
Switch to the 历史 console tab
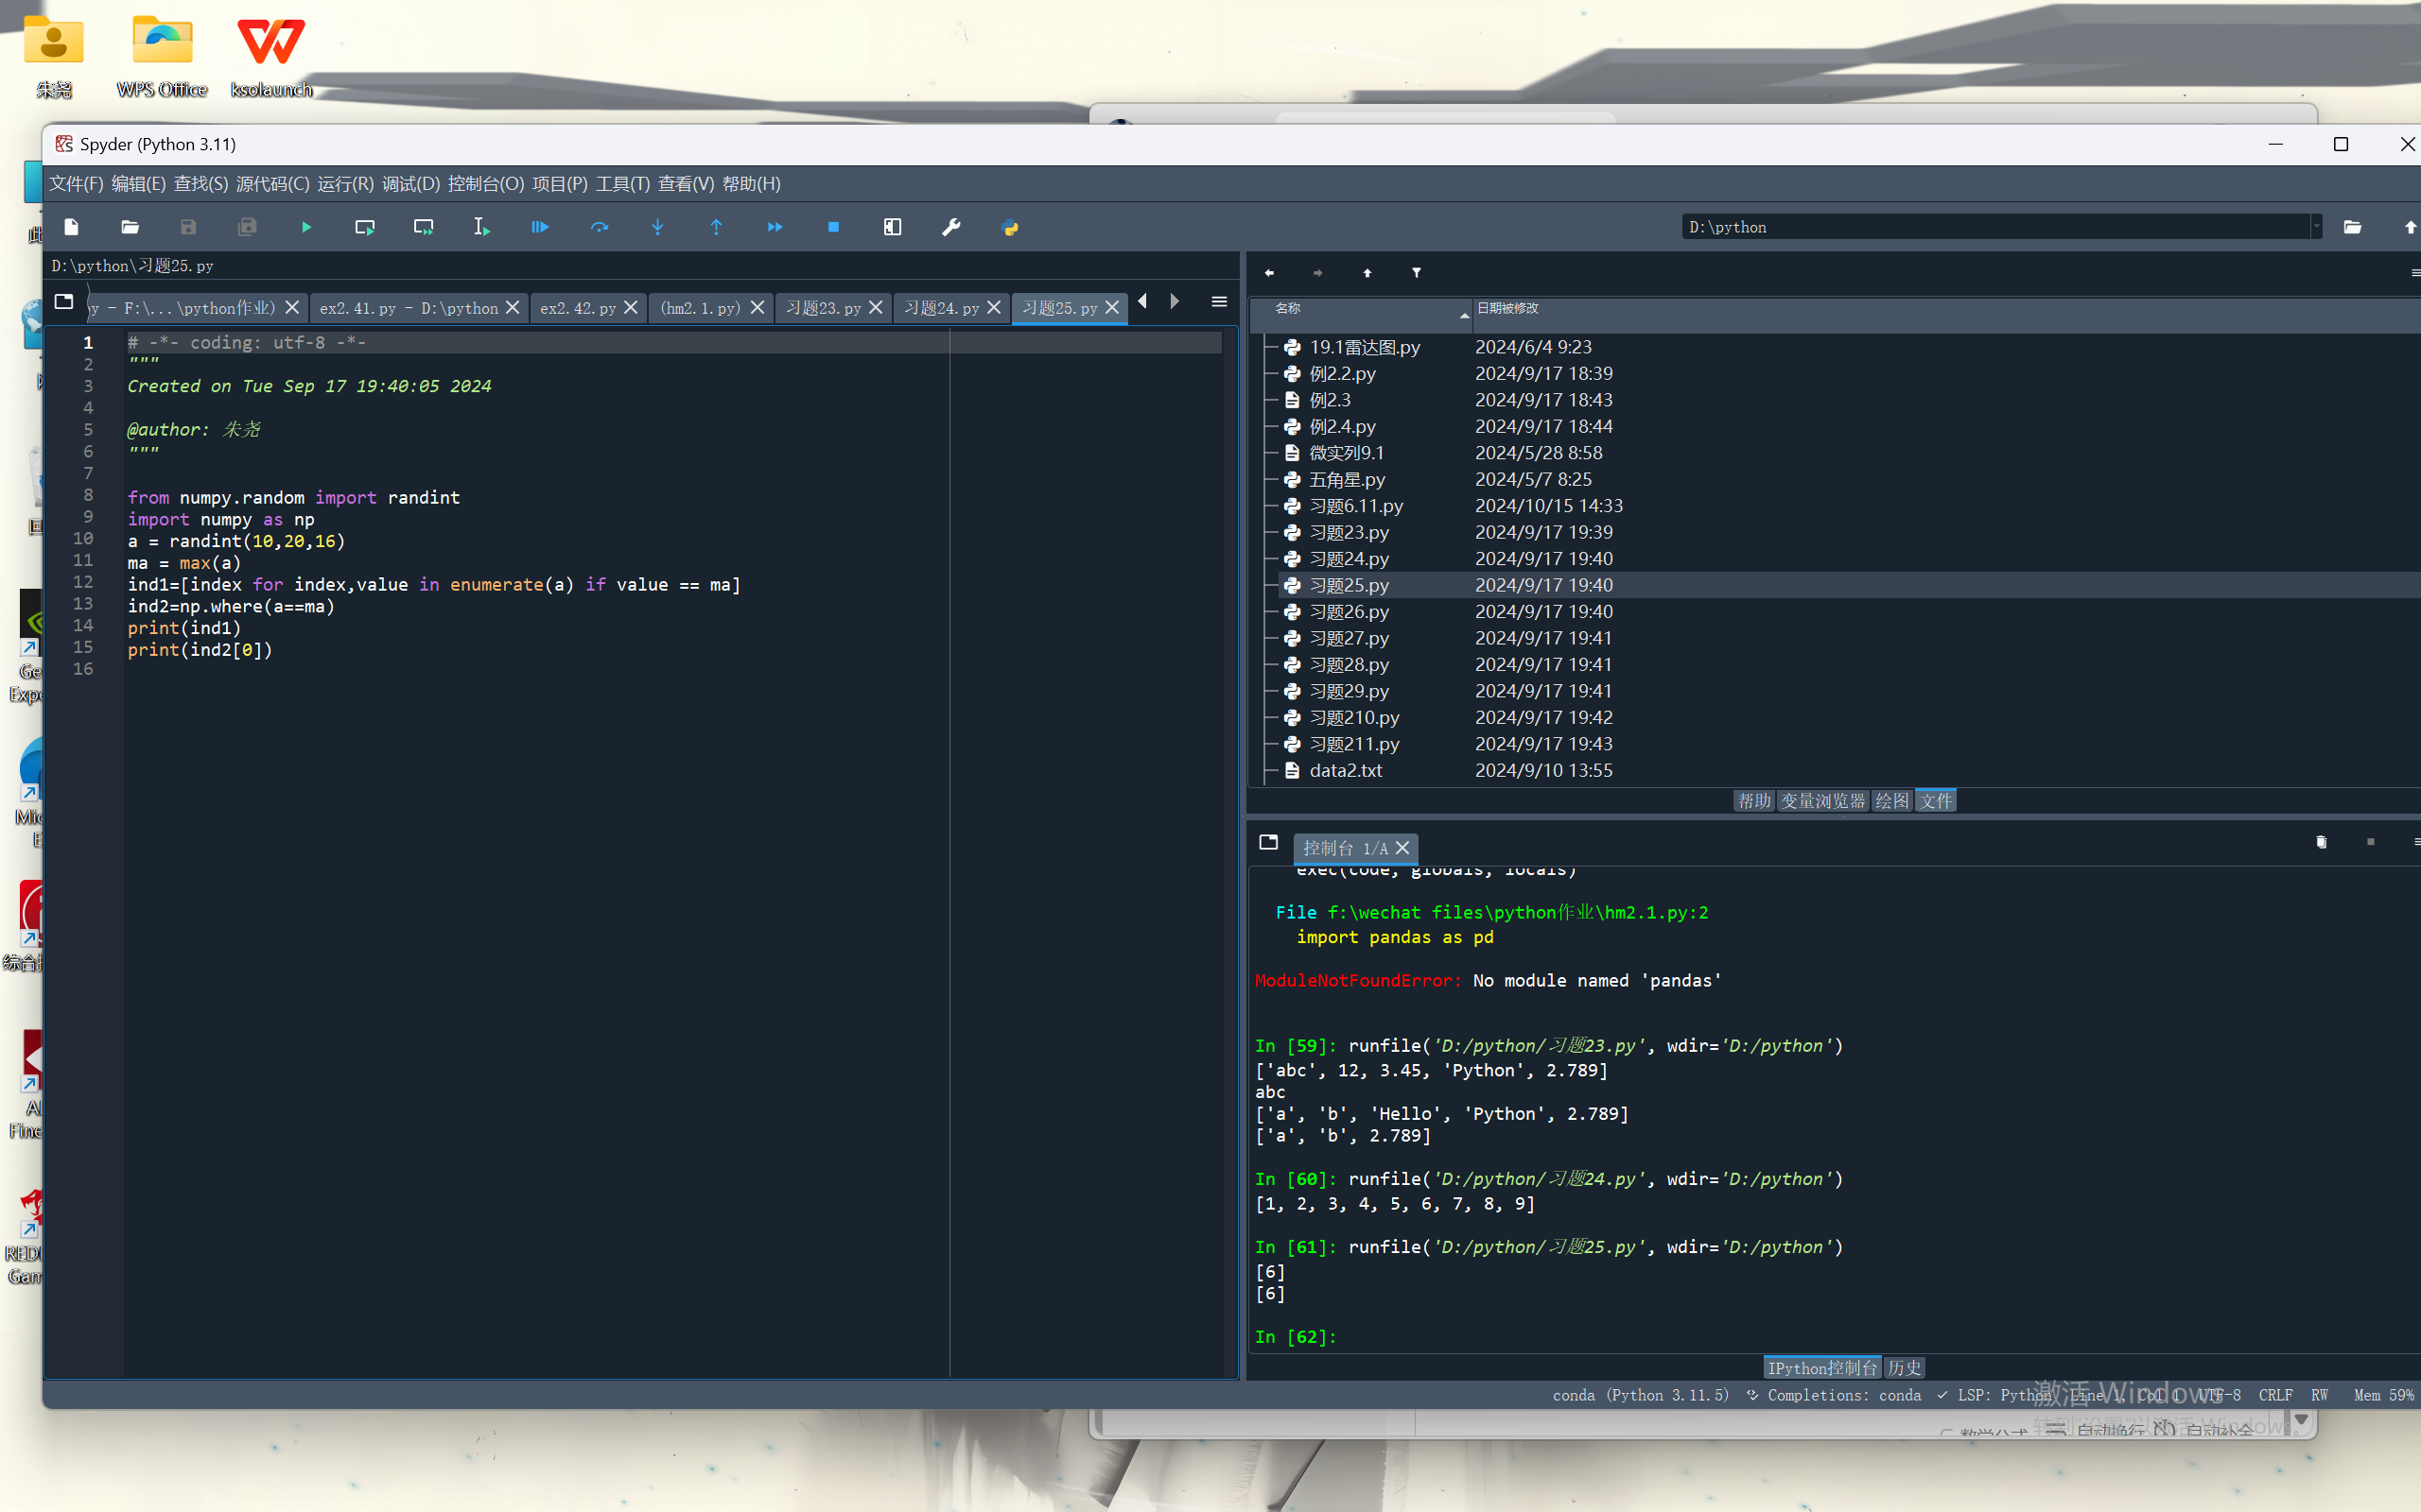(x=1904, y=1367)
